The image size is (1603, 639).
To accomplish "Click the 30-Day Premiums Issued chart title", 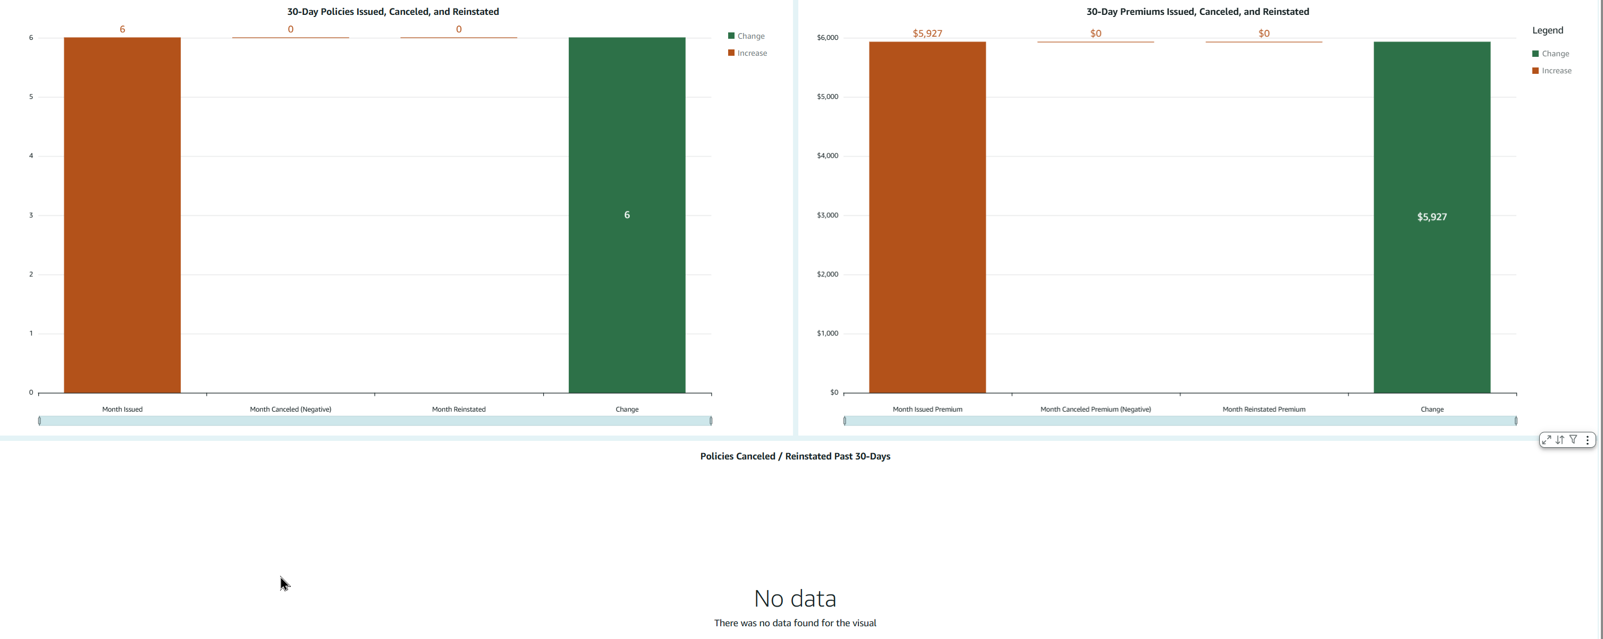I will click(1197, 12).
